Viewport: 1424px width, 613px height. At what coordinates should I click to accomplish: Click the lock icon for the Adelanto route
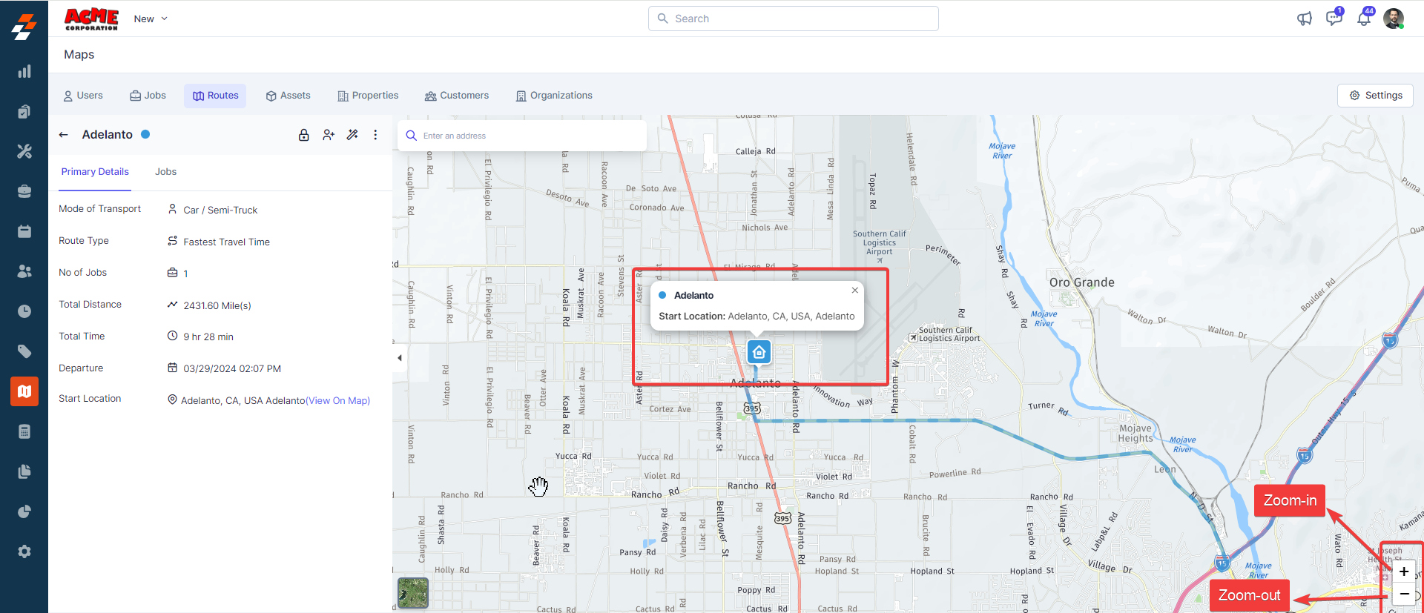[304, 135]
